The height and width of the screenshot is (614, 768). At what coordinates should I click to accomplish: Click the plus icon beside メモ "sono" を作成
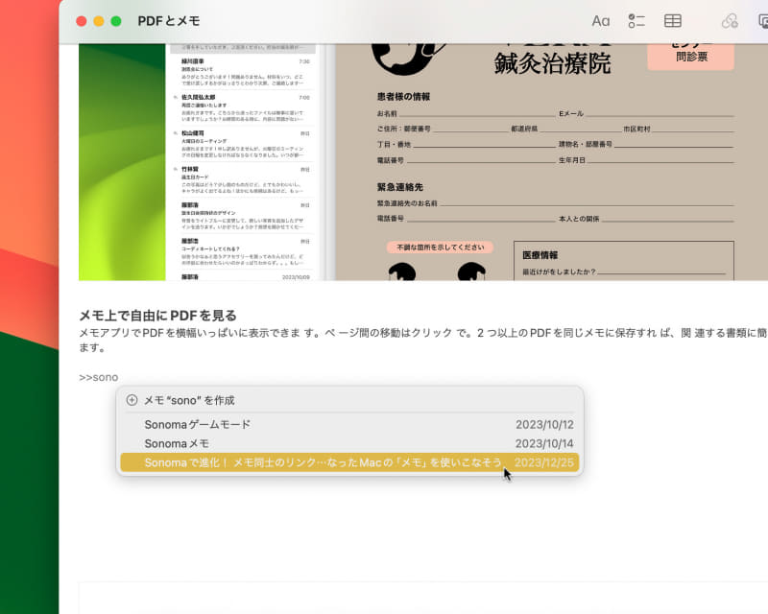(130, 400)
